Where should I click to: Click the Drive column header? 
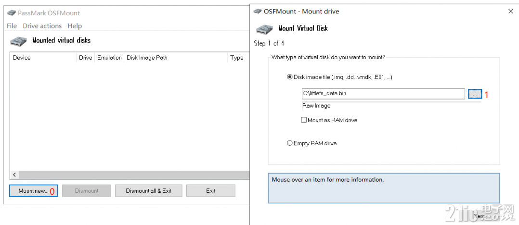85,58
